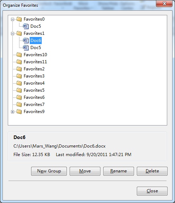The height and width of the screenshot is (203, 175).
Task: Click the Favorites4 folder icon
Action: click(x=19, y=83)
